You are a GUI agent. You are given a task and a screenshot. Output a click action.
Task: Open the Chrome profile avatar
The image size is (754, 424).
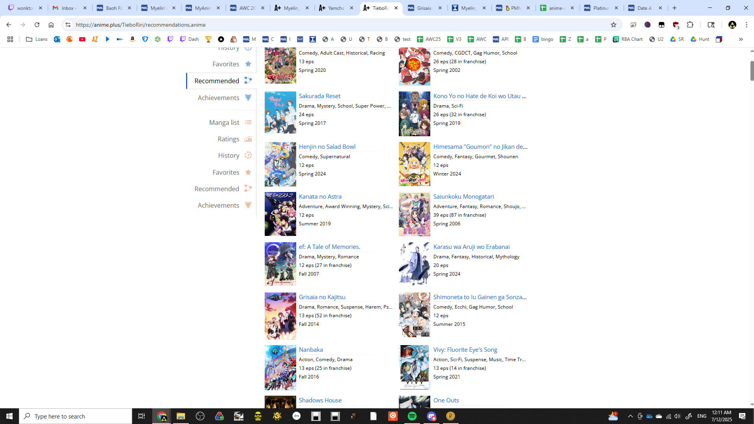(732, 25)
